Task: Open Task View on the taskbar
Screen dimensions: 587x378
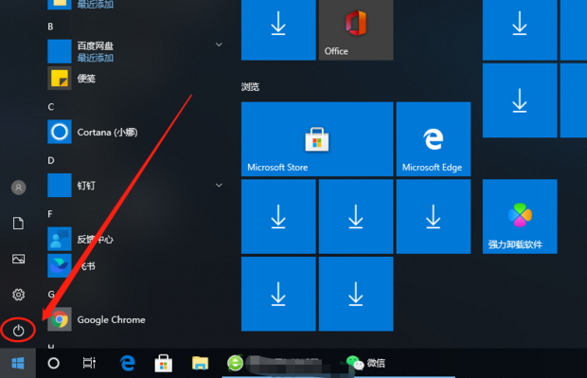Action: point(89,363)
